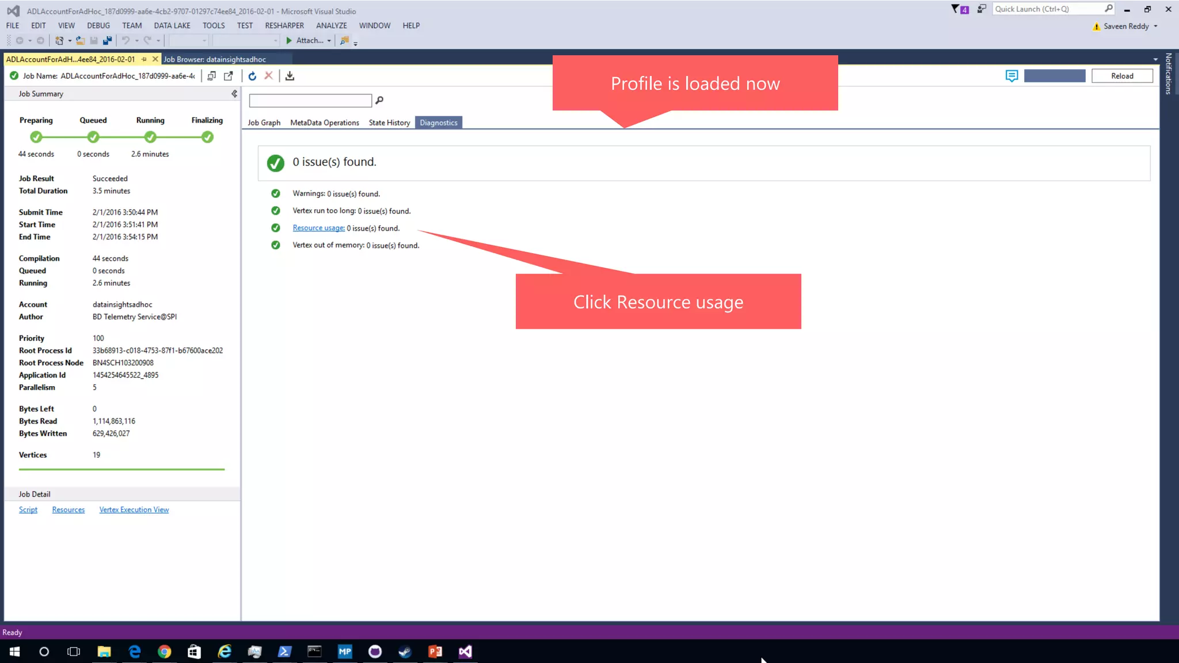1179x663 pixels.
Task: Open job in new window icon
Action: pos(229,76)
